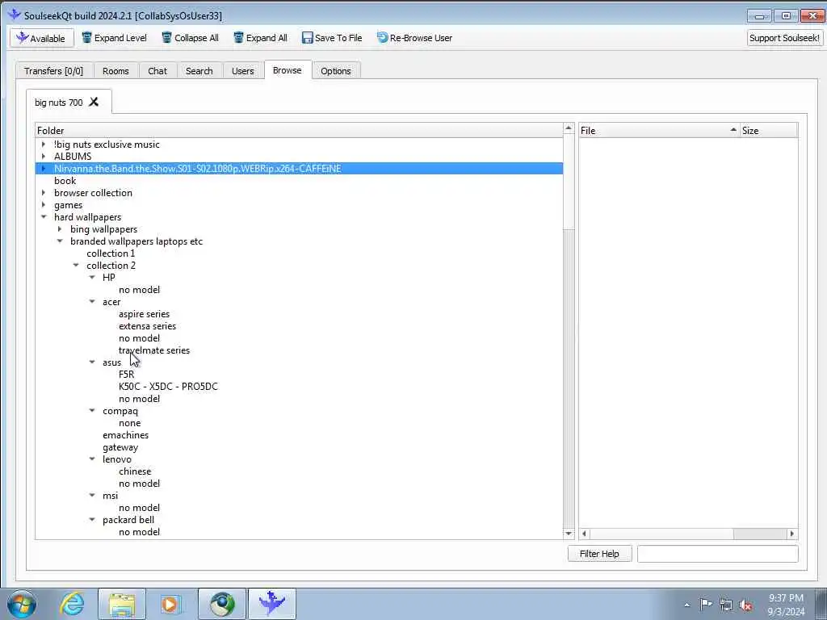The width and height of the screenshot is (827, 620).
Task: Select the none folder under compaq
Action: [130, 423]
